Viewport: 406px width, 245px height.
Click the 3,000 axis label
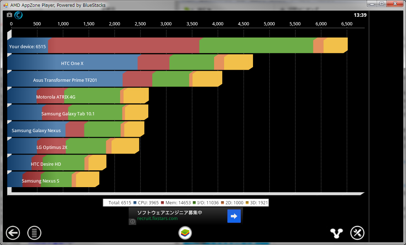(166, 24)
